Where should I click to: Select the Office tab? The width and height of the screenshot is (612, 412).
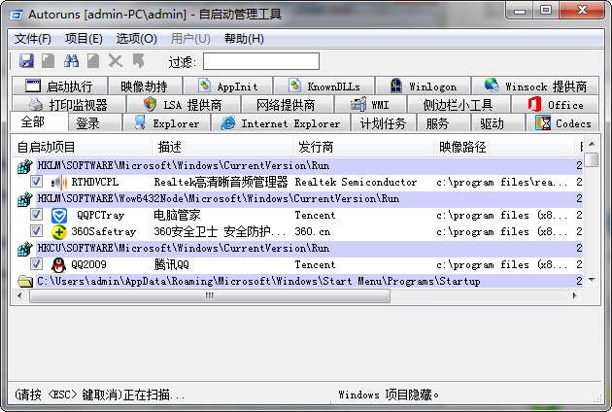556,105
